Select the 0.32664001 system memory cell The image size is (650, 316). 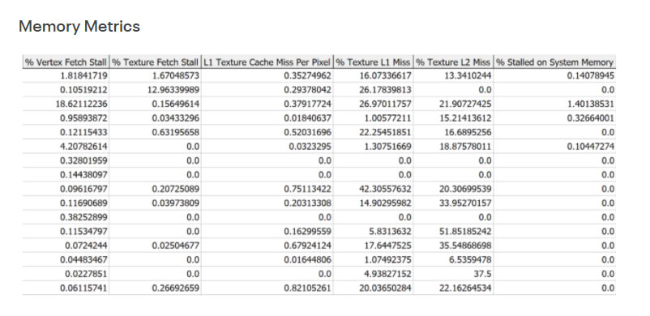pos(554,118)
